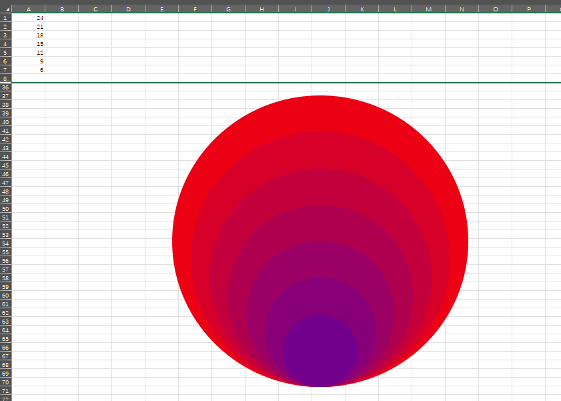
Task: Select column J header
Action: point(328,9)
